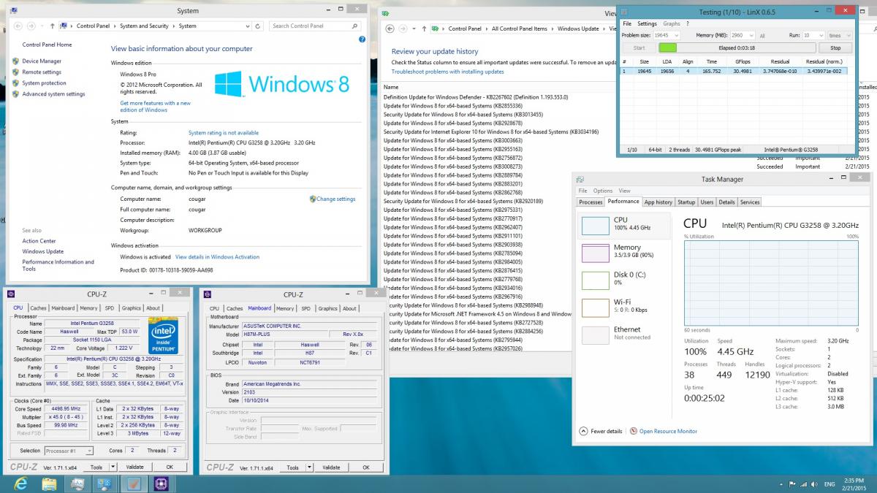Click the shield icon beside System protection
Screen dimensions: 877x493
point(15,83)
